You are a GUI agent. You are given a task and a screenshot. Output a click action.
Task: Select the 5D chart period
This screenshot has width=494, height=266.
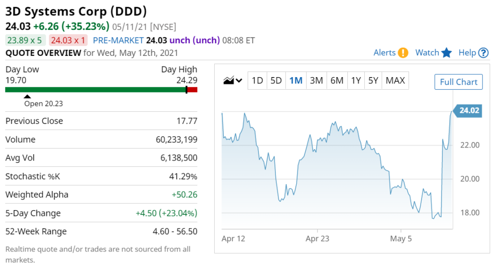point(276,80)
